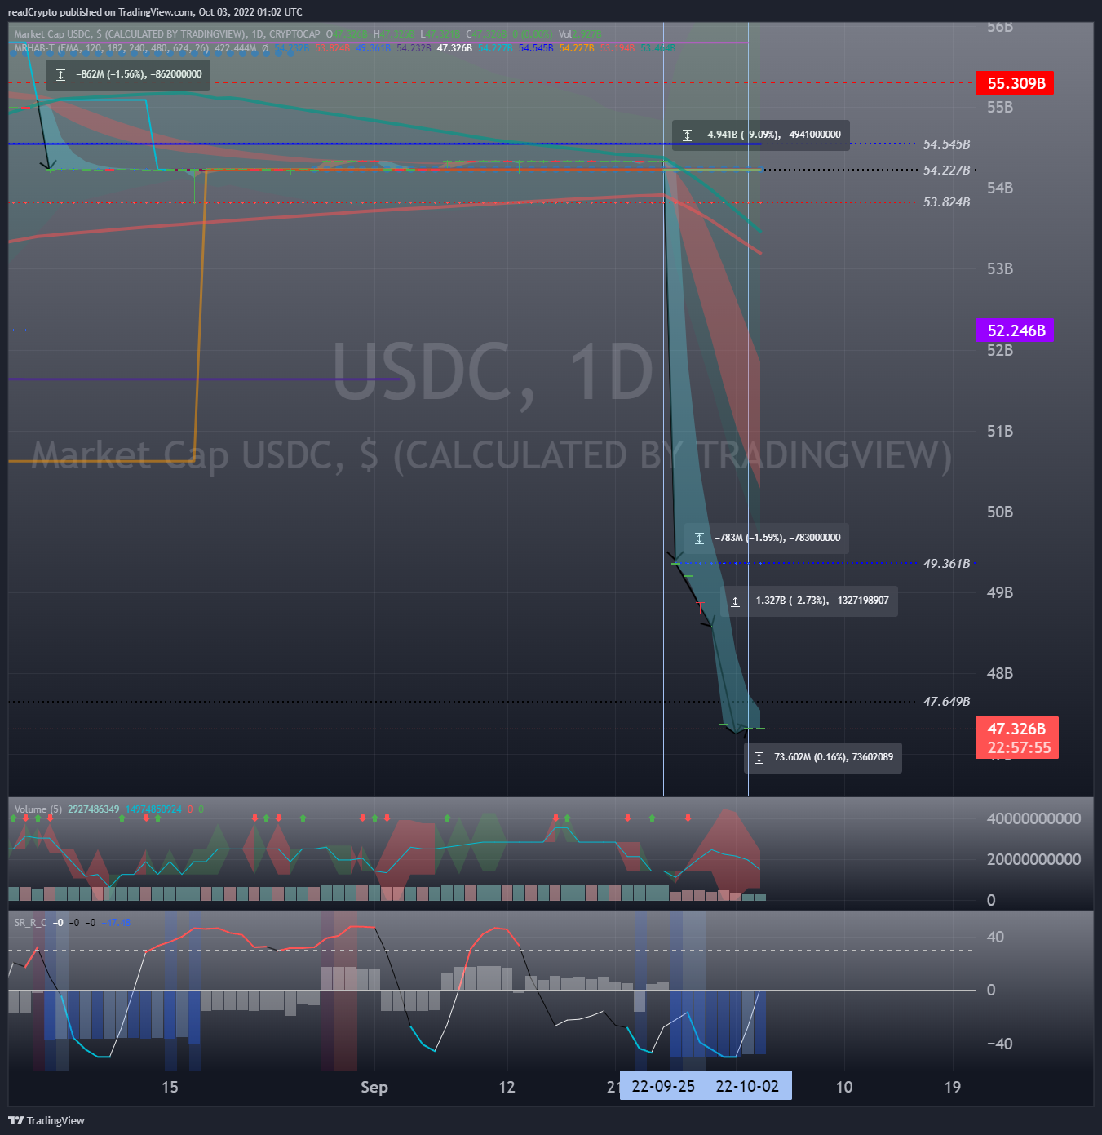Click the bar countdown 22:57:55
1102x1135 pixels.
[1019, 747]
